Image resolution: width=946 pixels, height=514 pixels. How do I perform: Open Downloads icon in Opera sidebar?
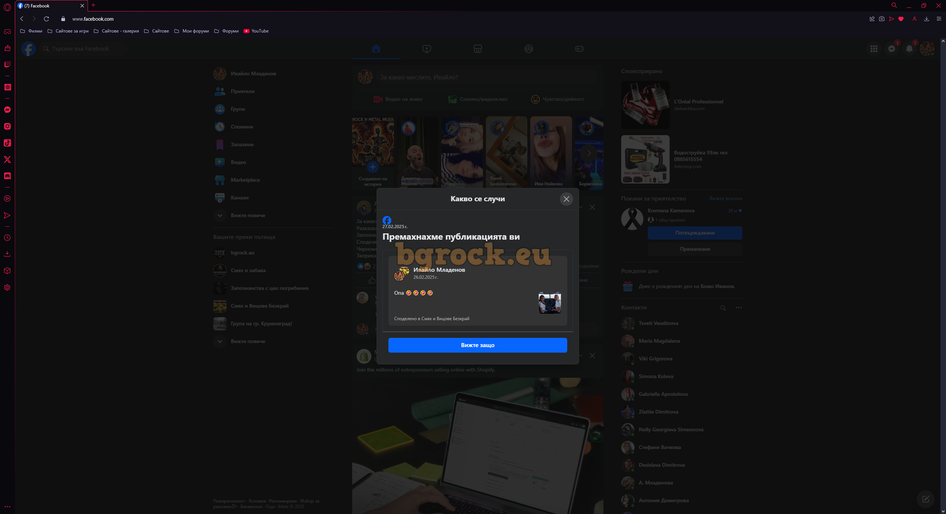[x=7, y=254]
